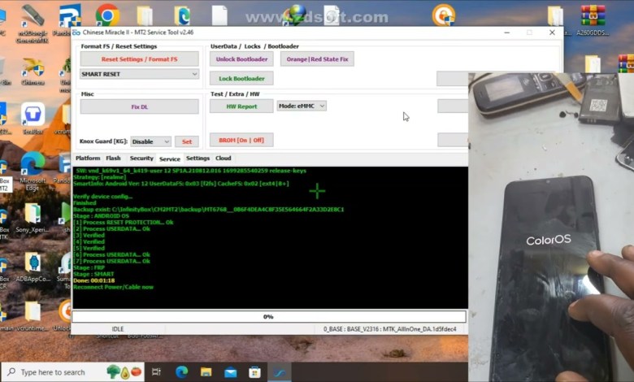Click the Unlock Bootloader button
This screenshot has height=382, width=634.
tap(241, 59)
